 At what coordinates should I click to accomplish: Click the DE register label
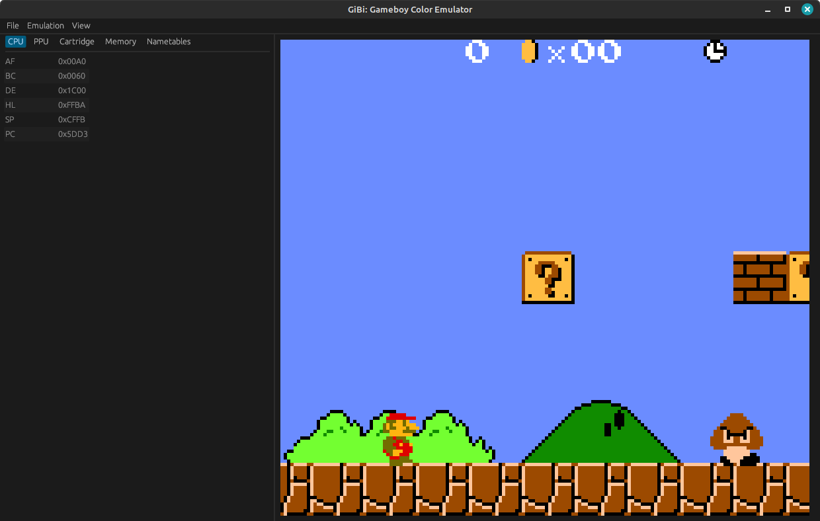pos(10,91)
